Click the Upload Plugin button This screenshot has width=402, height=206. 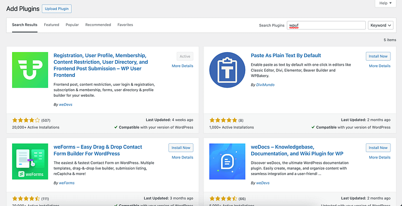pyautogui.click(x=57, y=9)
